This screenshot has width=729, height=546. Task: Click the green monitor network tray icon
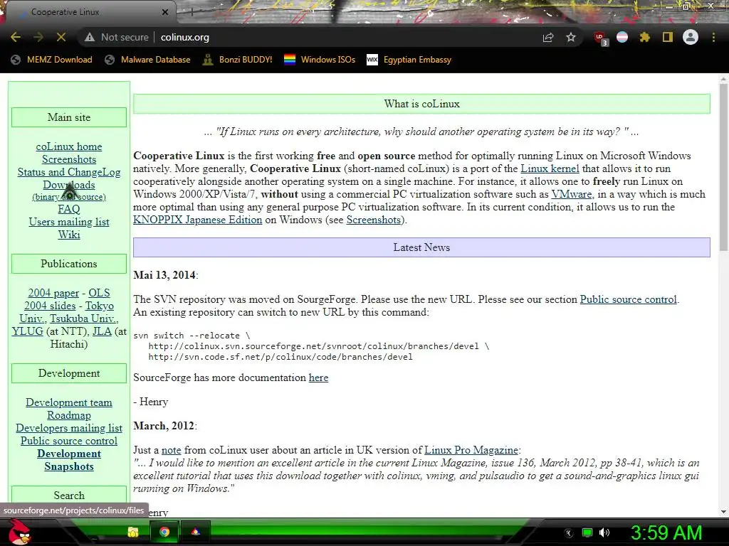587,532
